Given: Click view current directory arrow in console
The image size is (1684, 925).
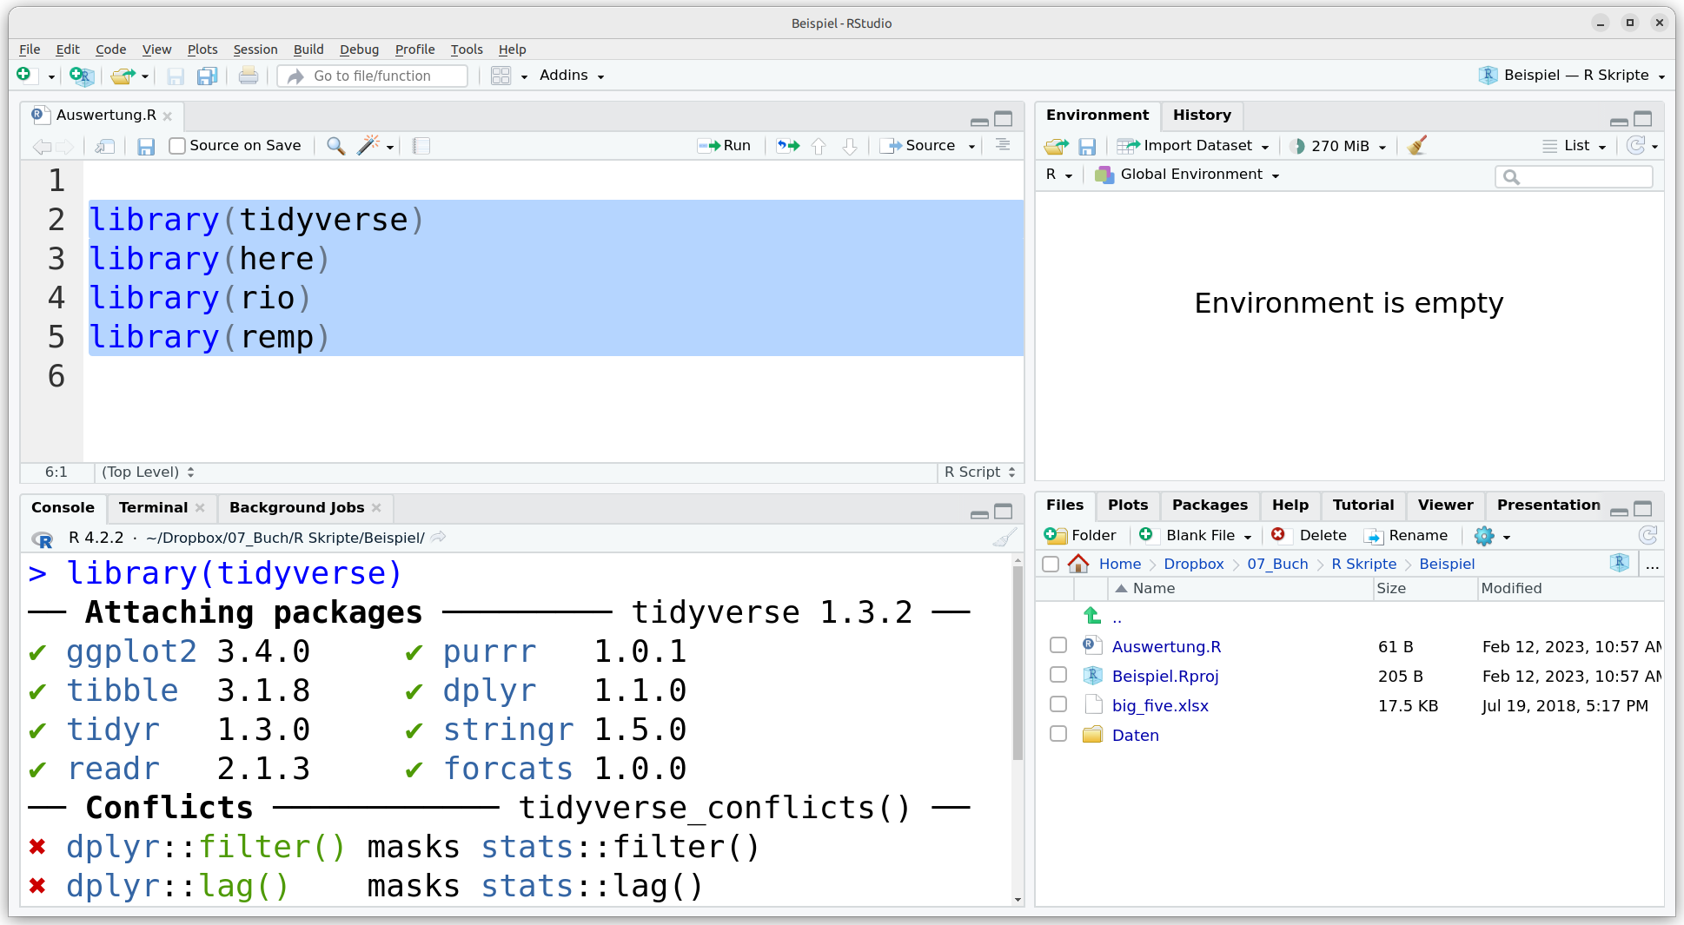Looking at the screenshot, I should [x=439, y=538].
